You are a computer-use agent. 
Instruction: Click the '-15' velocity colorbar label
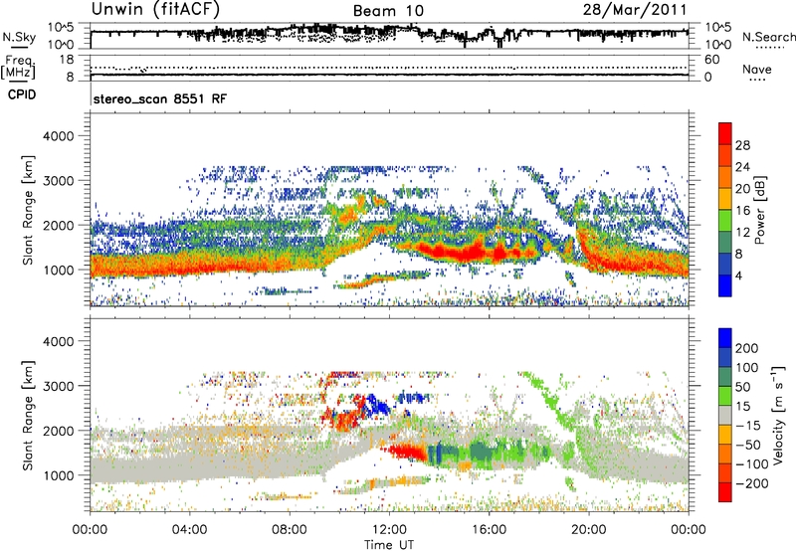pos(748,426)
